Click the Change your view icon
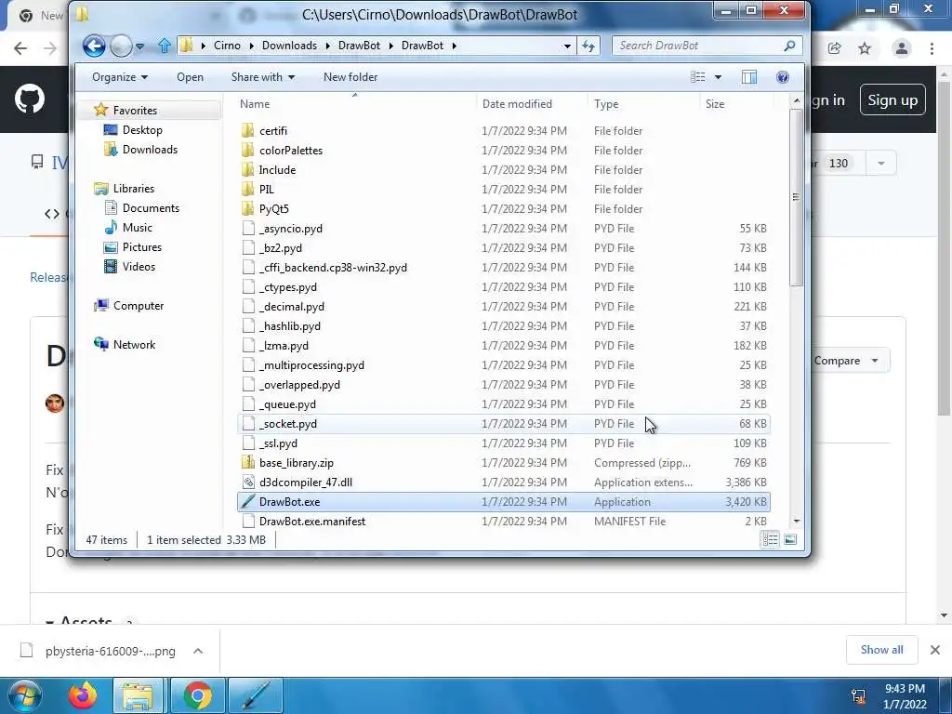Screen dimensions: 952x714 click(698, 77)
